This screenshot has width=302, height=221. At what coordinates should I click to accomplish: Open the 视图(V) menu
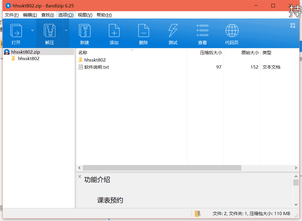tap(85, 15)
